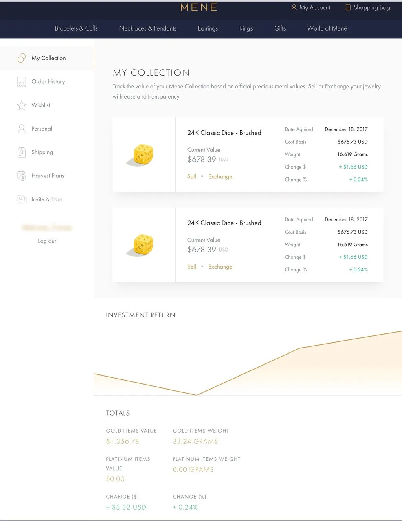Open the Rings menu
Screen dimensions: 402x521
click(246, 28)
